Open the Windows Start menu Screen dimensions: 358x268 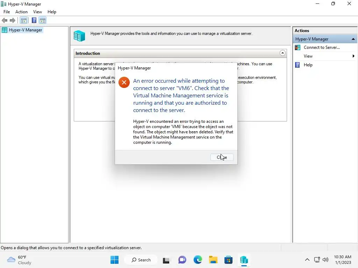pos(114,260)
